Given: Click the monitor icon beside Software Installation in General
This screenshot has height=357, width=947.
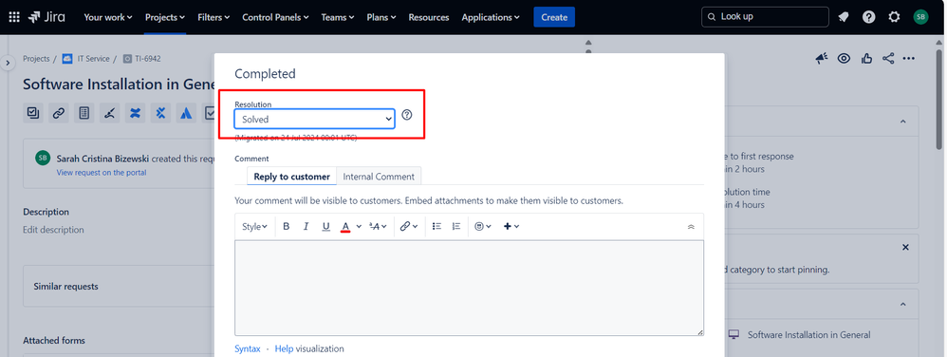Looking at the screenshot, I should pos(733,334).
